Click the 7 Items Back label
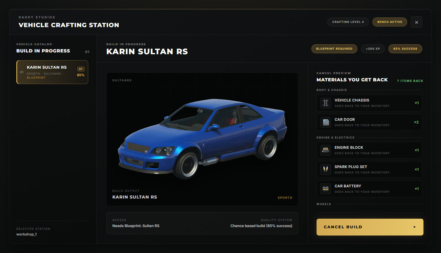The height and width of the screenshot is (253, 441). click(410, 81)
